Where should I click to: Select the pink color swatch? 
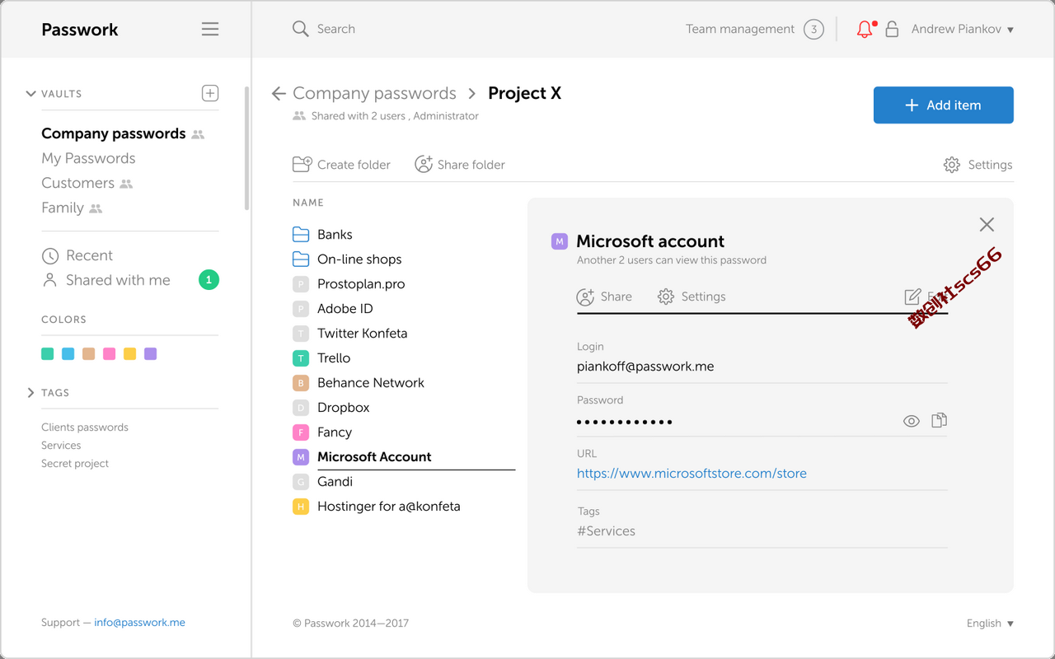(x=109, y=354)
